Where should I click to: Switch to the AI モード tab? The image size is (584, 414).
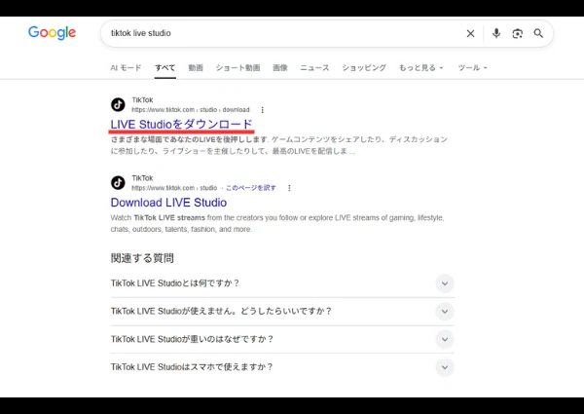click(x=126, y=68)
